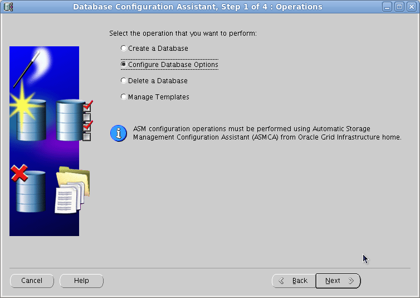The width and height of the screenshot is (420, 298).
Task: Open the Help button
Action: (x=81, y=281)
